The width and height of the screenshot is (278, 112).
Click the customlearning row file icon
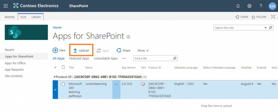click(63, 84)
